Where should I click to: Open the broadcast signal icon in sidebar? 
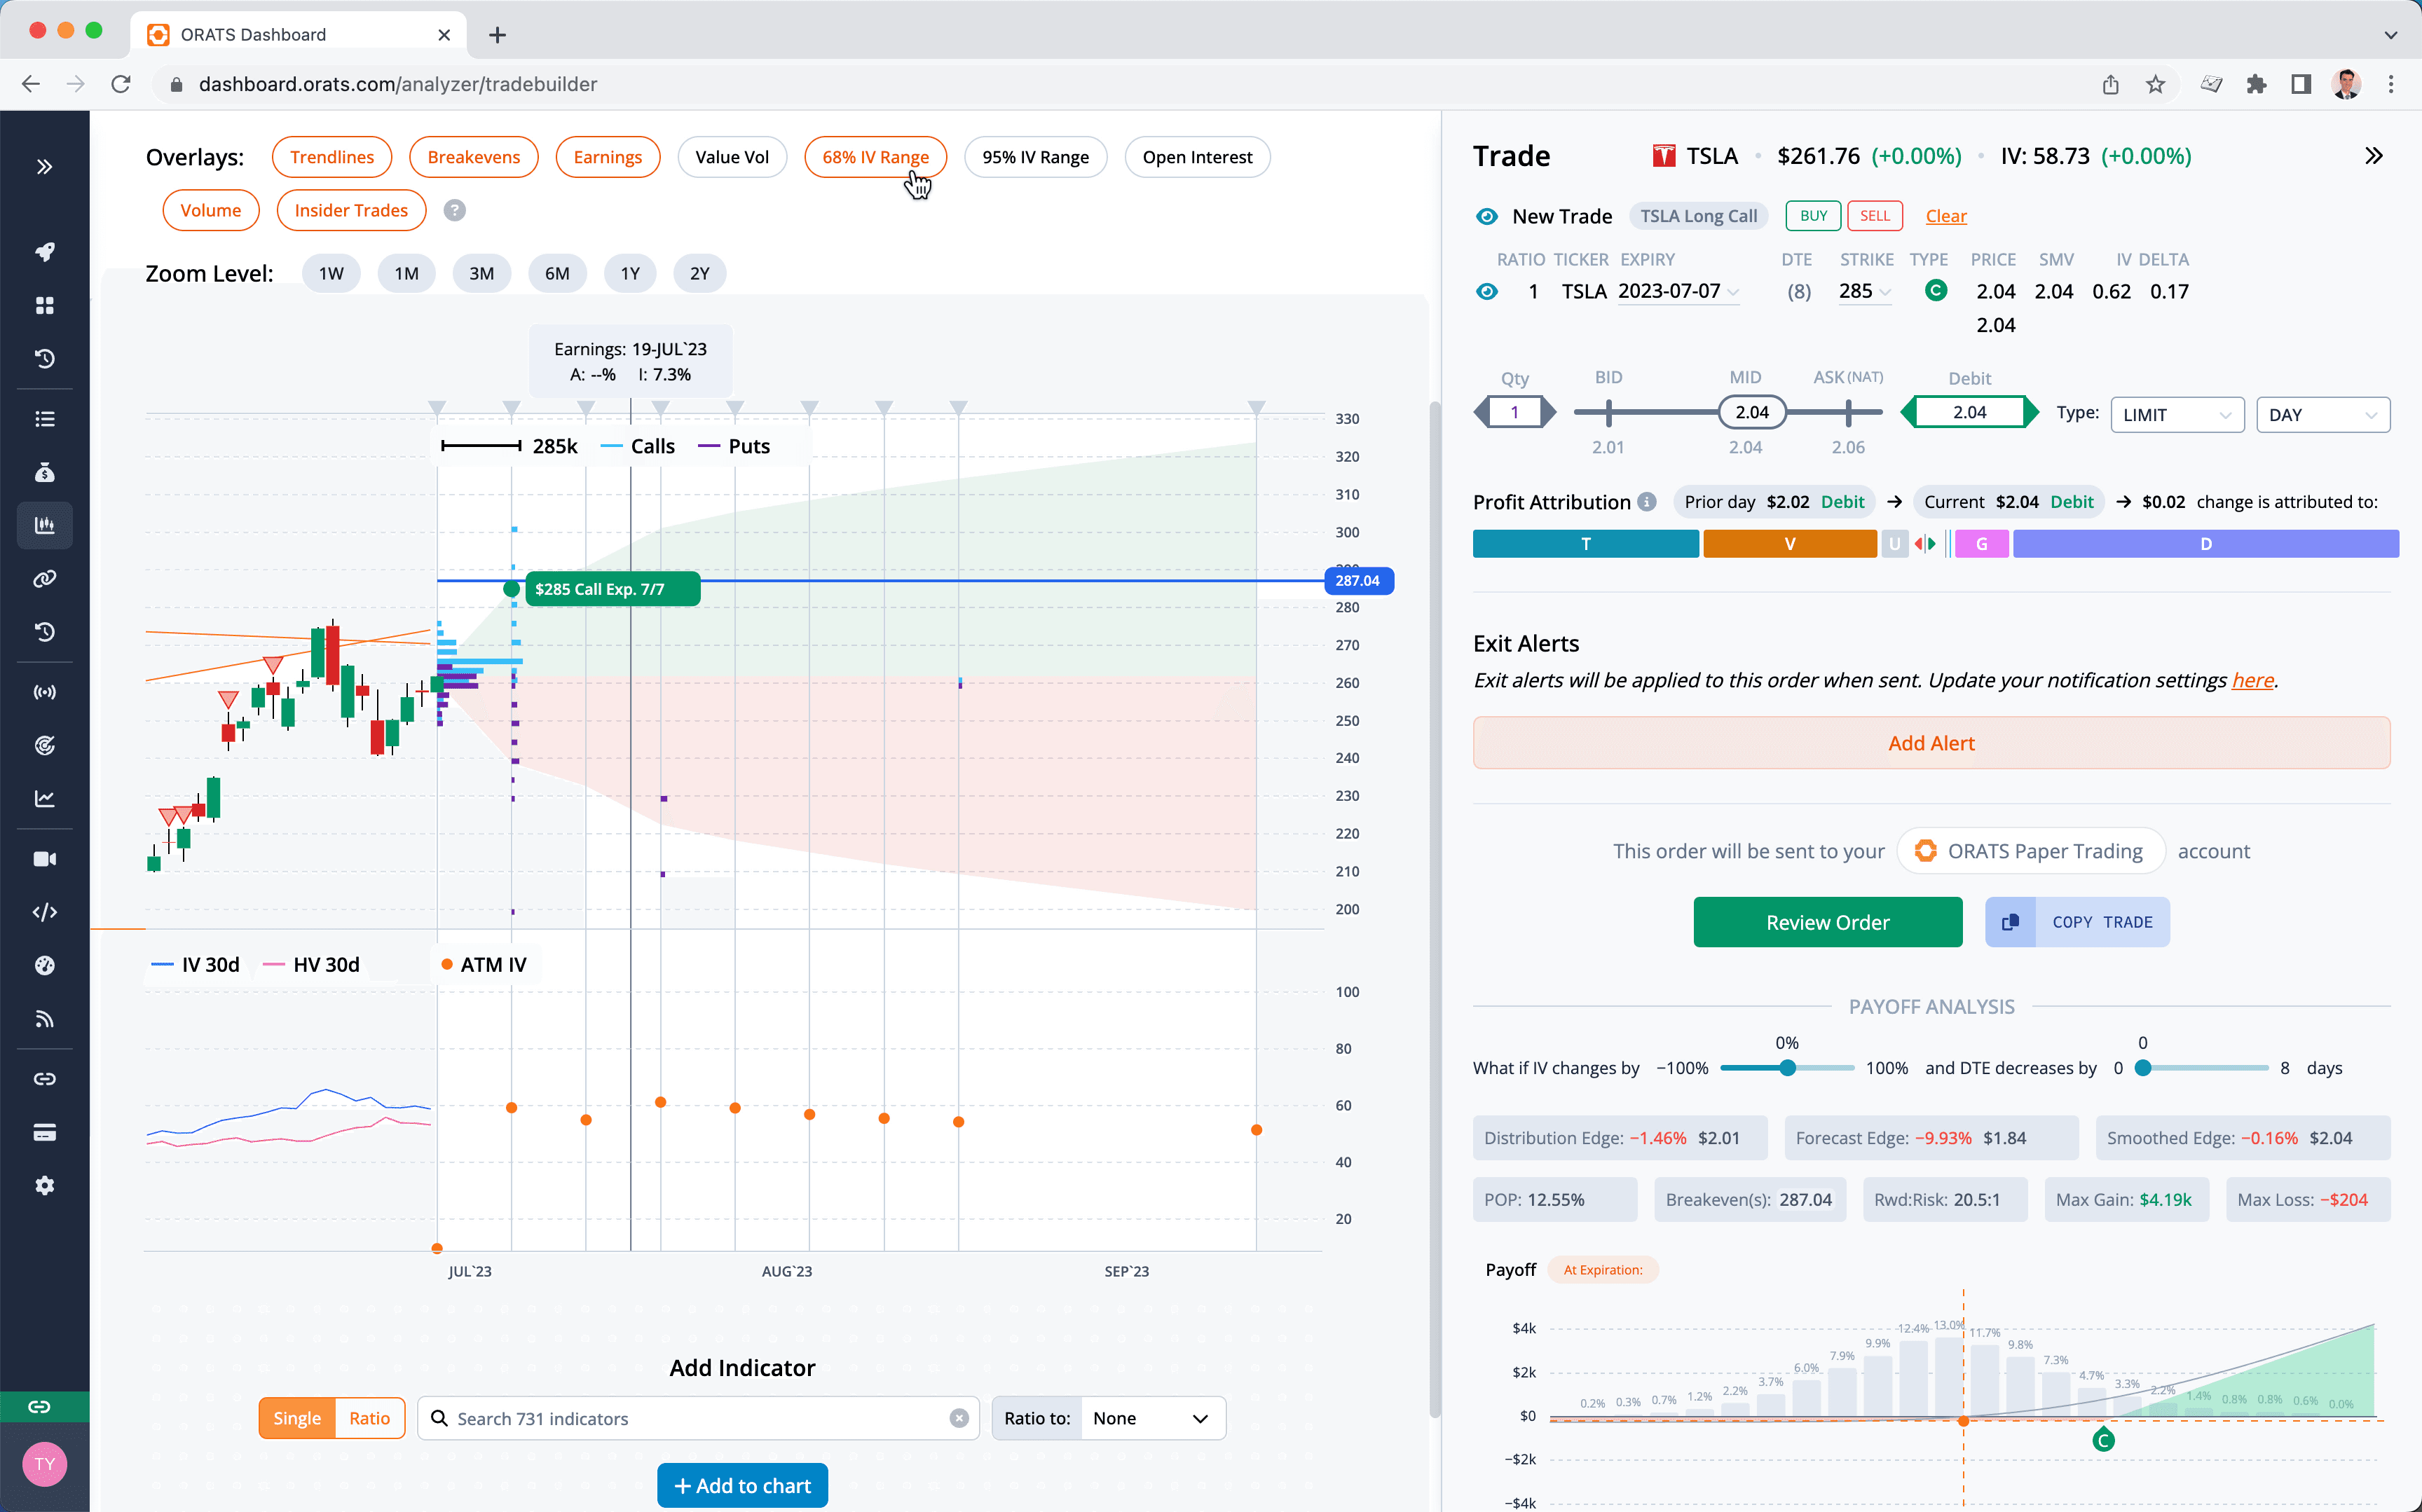click(x=44, y=692)
